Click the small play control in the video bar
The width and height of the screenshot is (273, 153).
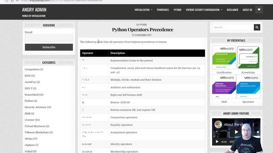217,142
